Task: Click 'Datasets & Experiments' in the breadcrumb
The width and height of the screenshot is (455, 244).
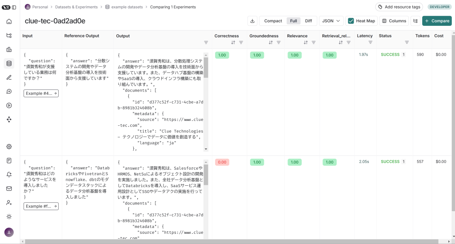Action: tap(77, 7)
